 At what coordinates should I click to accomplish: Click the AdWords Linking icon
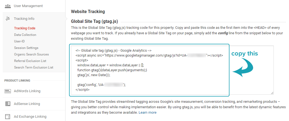(x=8, y=91)
